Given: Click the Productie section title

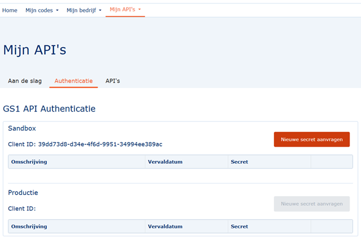Looking at the screenshot, I should pos(23,193).
